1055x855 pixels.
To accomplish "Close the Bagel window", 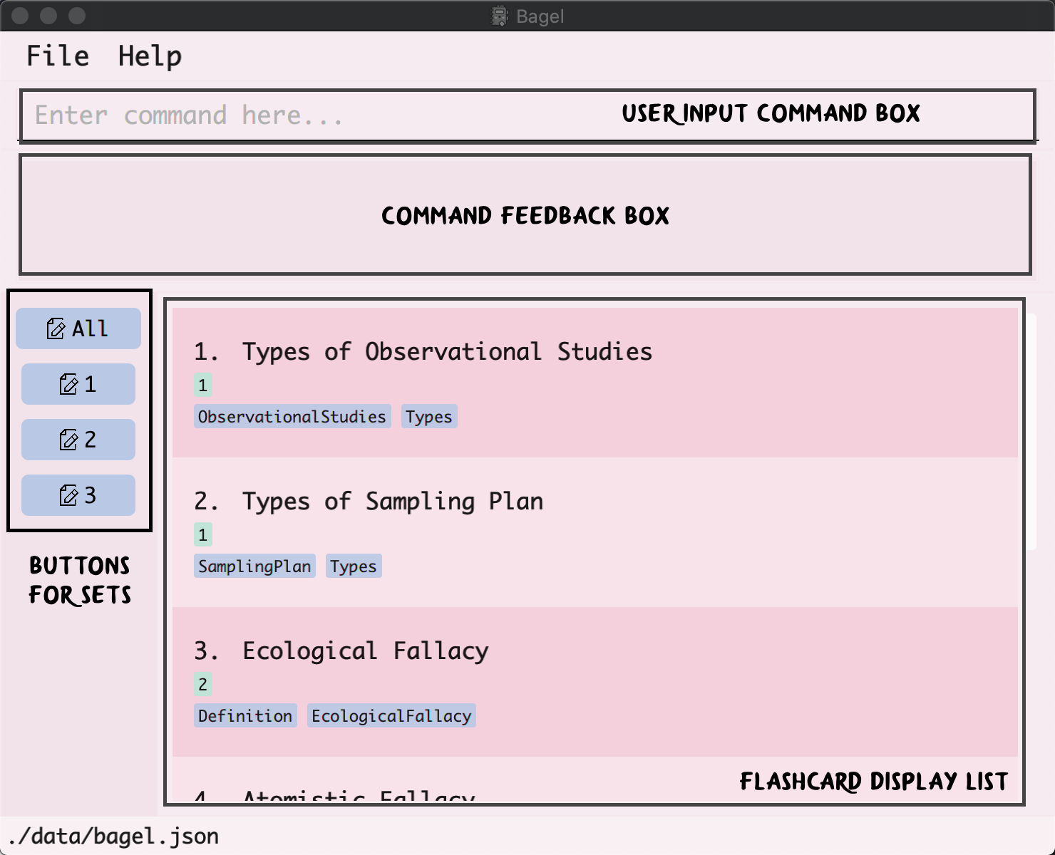I will pyautogui.click(x=21, y=16).
